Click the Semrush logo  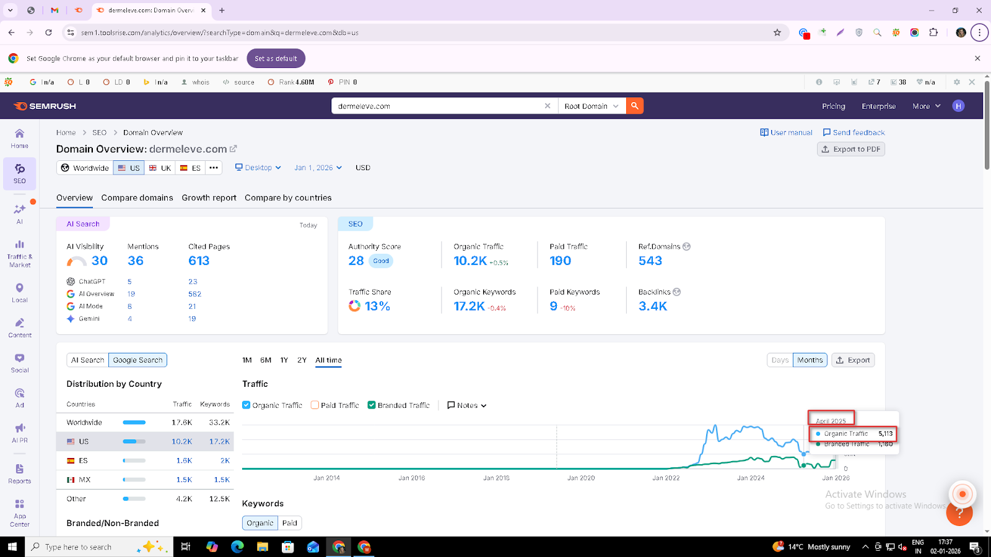(x=45, y=106)
